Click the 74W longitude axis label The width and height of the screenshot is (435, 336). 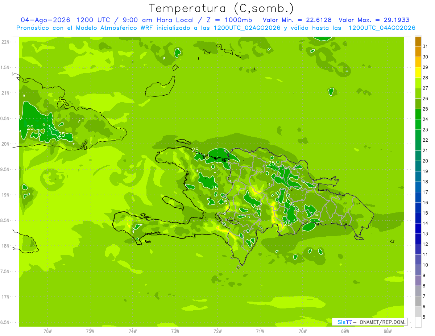point(133,331)
